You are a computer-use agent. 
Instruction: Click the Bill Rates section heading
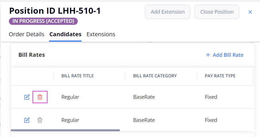[32, 55]
